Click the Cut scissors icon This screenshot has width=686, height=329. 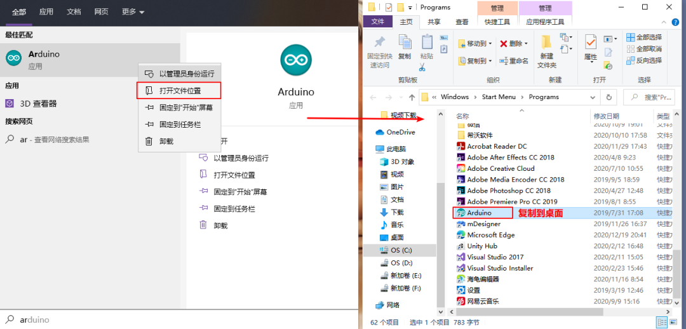[422, 67]
